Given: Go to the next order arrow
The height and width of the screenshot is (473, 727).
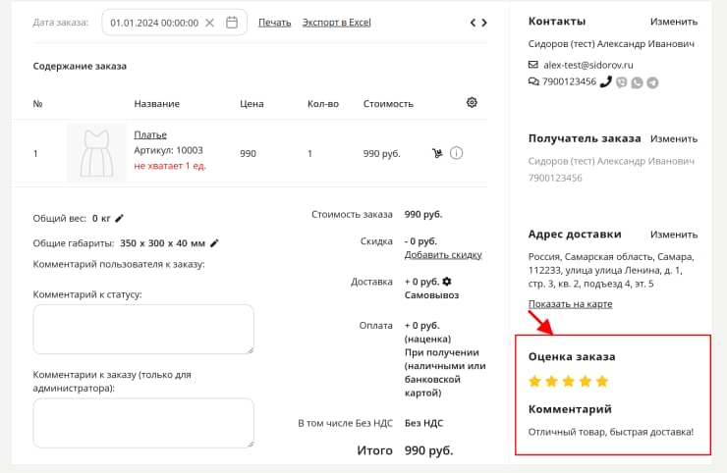Looking at the screenshot, I should [484, 23].
